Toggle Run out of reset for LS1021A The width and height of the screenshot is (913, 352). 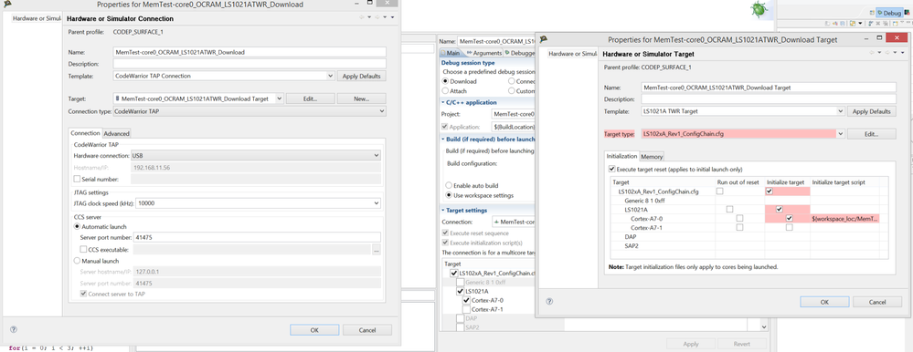(x=730, y=209)
